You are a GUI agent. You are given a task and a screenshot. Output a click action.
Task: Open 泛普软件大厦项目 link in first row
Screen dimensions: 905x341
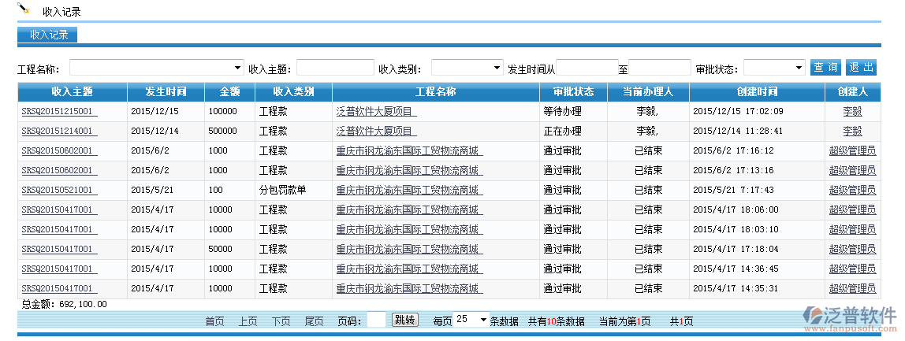pos(376,112)
